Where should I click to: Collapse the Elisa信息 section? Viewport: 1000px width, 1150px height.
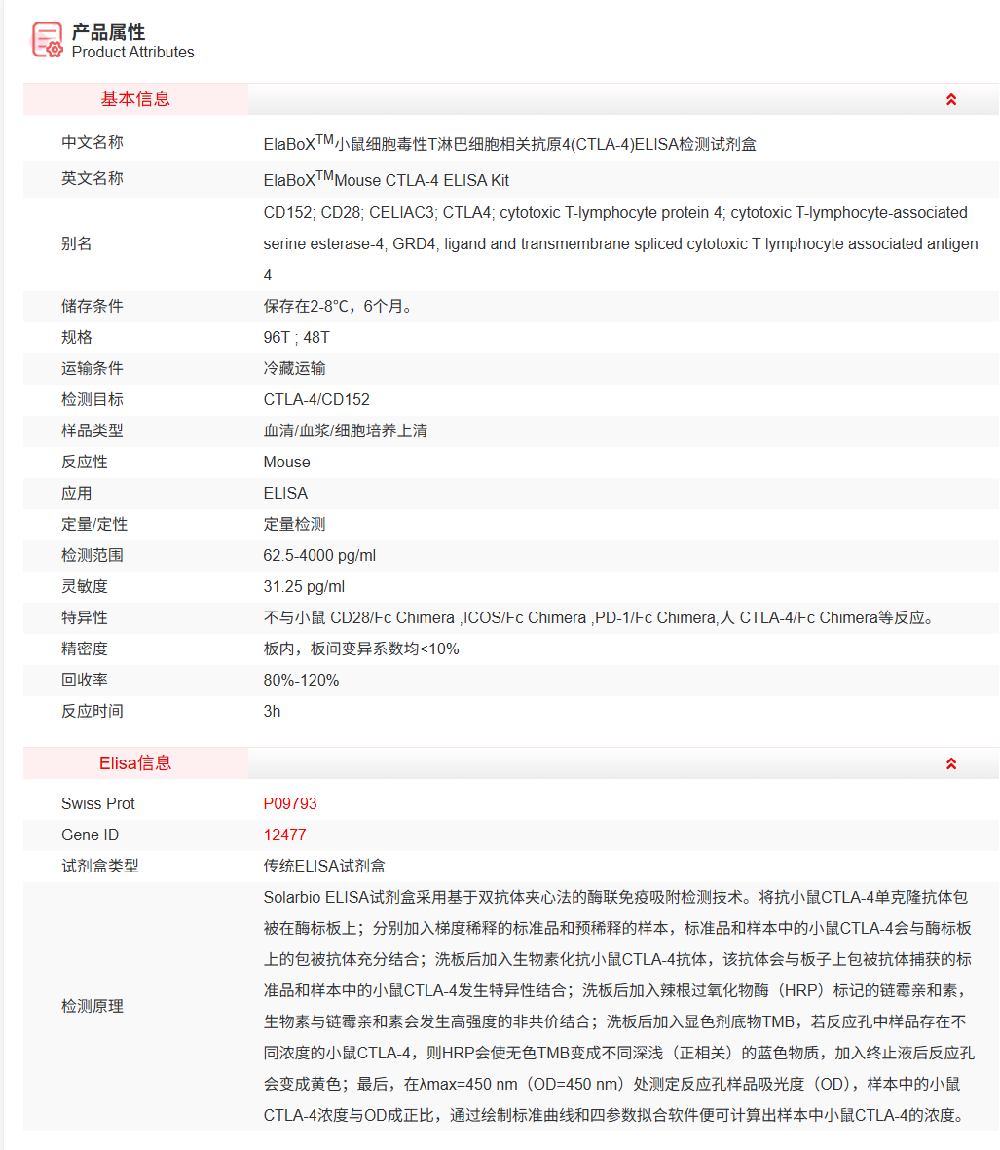point(949,762)
